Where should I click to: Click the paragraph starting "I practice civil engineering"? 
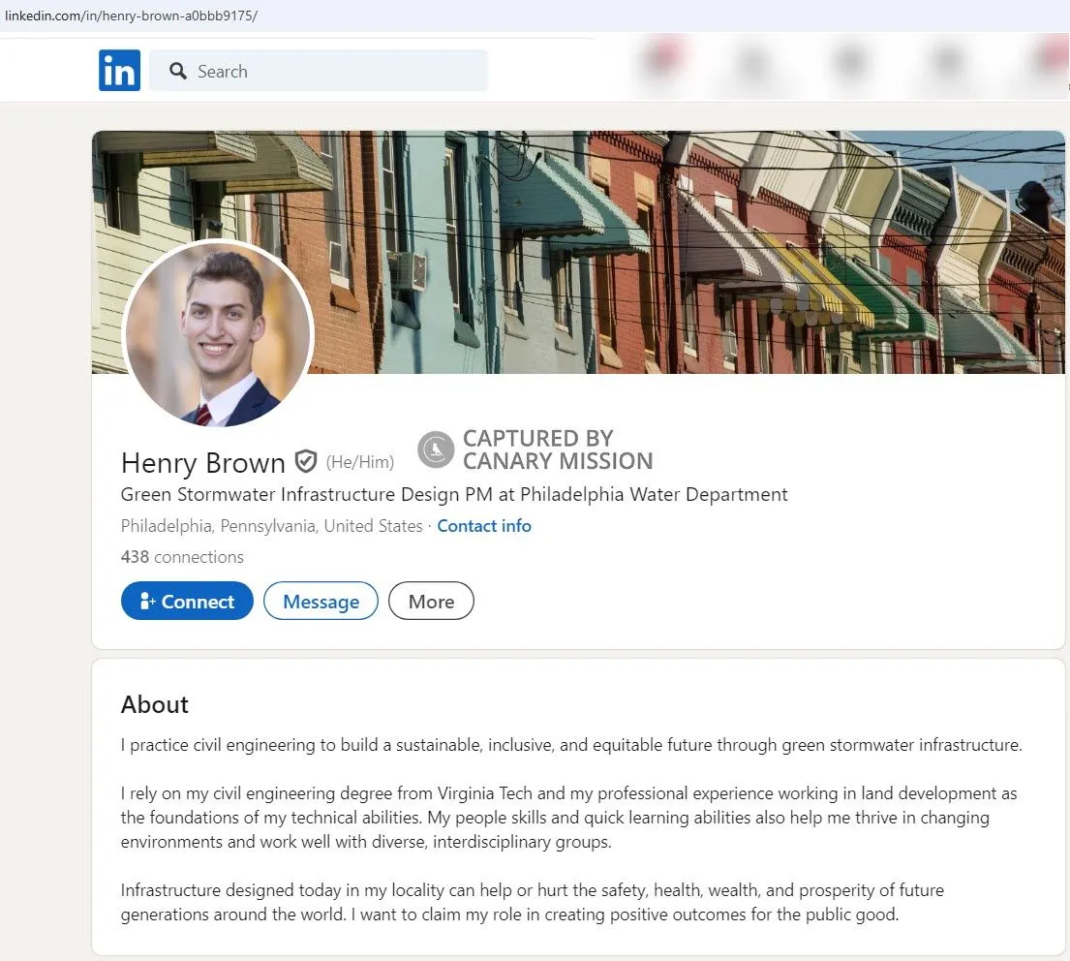tap(571, 745)
